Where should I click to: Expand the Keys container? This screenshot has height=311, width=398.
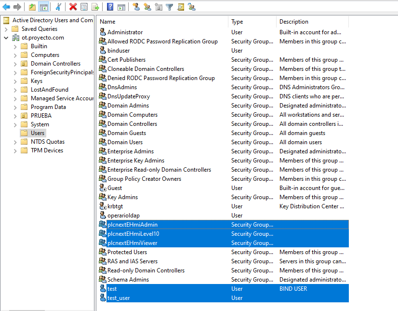pos(15,81)
